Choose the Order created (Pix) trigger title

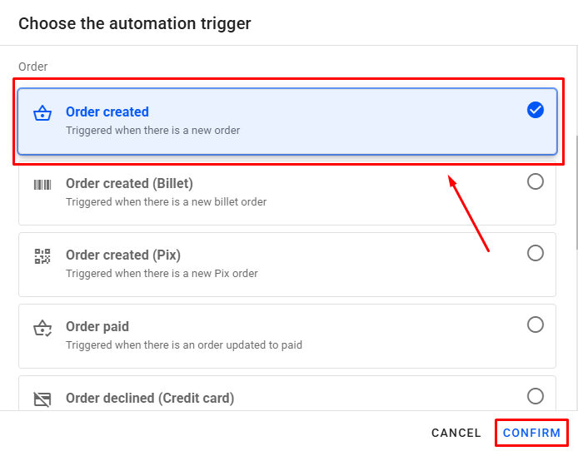click(x=123, y=255)
